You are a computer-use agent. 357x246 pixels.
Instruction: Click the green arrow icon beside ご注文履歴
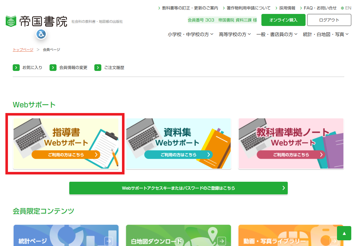tap(98, 67)
